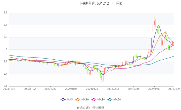181x110 pixels.
Task: Toggle the MA30 pink legend circle icon
Action: click(94, 100)
